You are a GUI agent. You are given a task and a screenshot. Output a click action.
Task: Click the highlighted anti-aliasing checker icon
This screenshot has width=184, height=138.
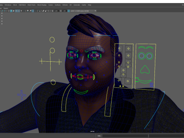click(33, 11)
